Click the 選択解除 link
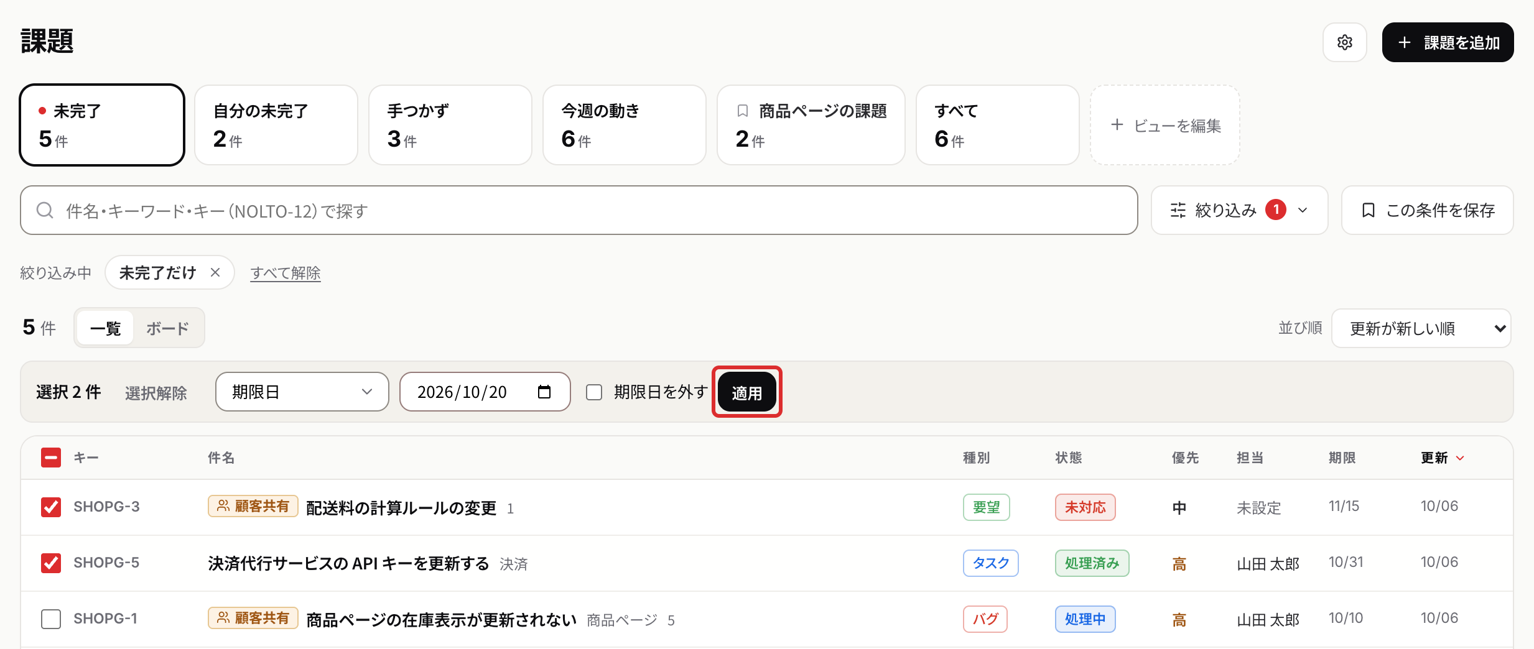The height and width of the screenshot is (649, 1534). pyautogui.click(x=156, y=393)
